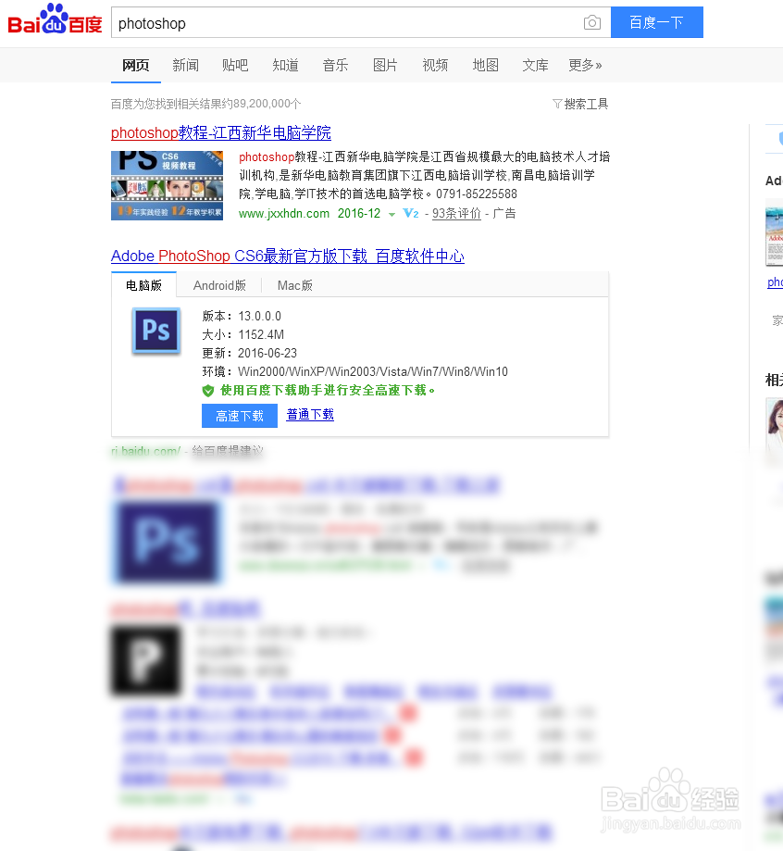The width and height of the screenshot is (783, 851).
Task: Click the size value 1152.4M
Action: tap(261, 335)
